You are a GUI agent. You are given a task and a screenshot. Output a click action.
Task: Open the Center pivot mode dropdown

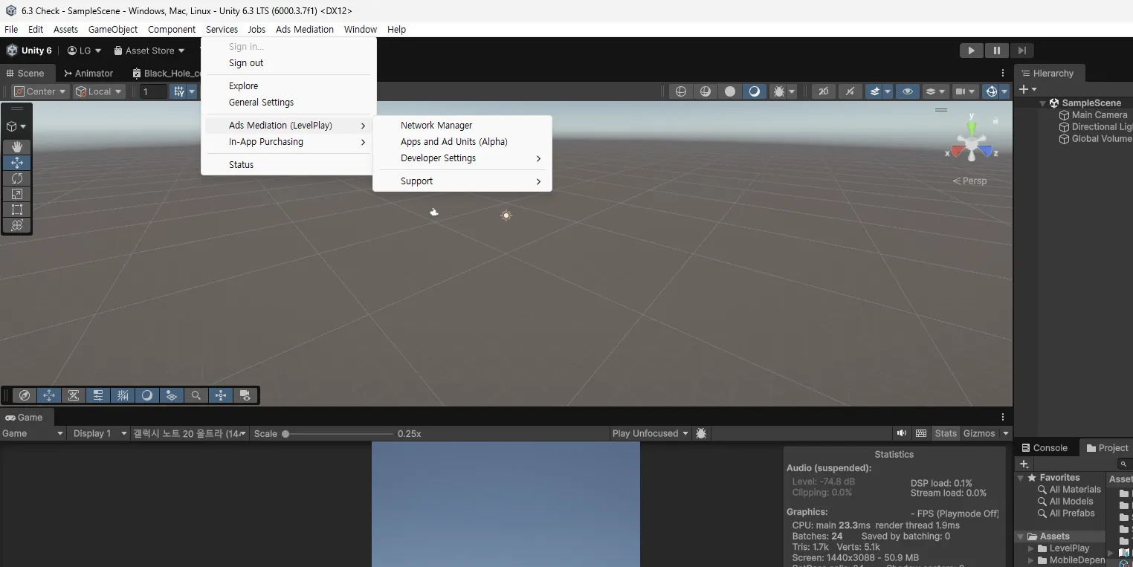(41, 91)
